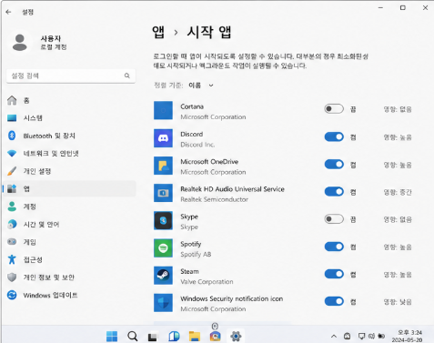The height and width of the screenshot is (343, 434).
Task: Click the Skype app icon
Action: 163,220
